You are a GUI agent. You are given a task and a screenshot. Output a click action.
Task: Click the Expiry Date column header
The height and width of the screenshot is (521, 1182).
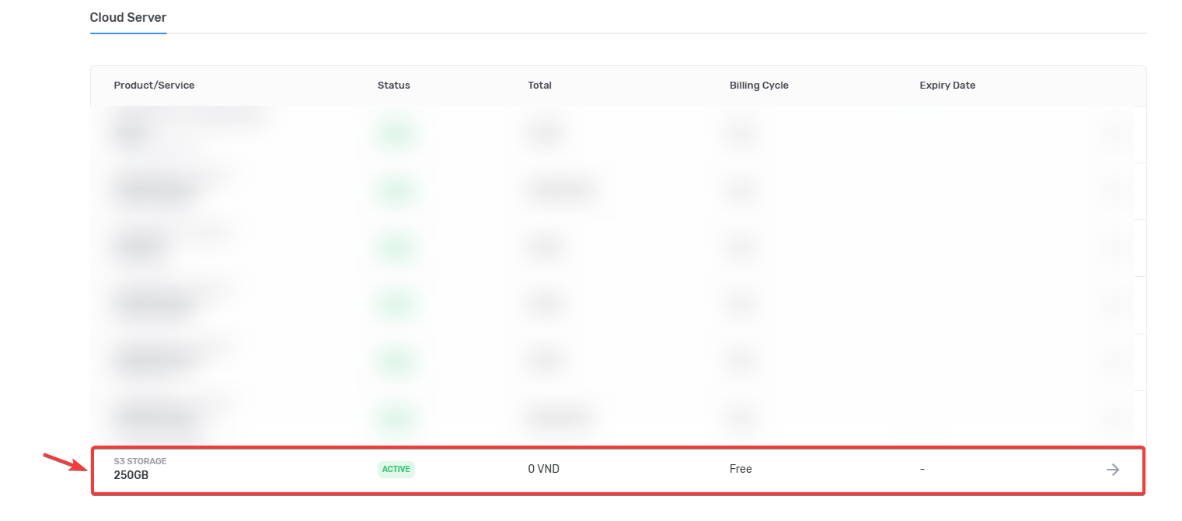(947, 86)
